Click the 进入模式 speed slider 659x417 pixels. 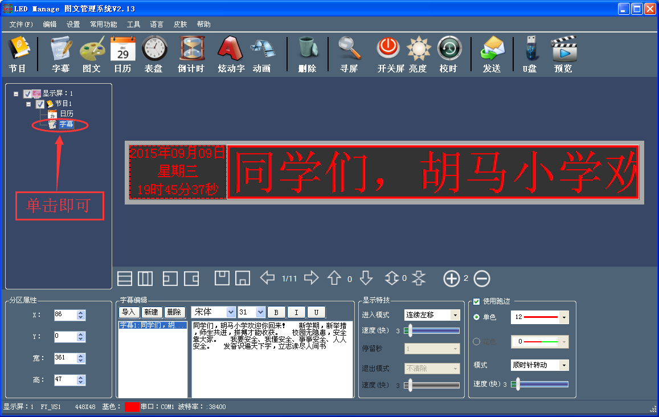432,330
